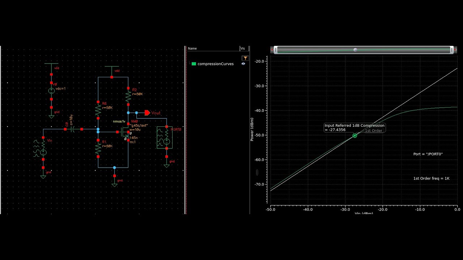
Task: Toggle visibility eye for compressionCurves
Action: pyautogui.click(x=243, y=64)
